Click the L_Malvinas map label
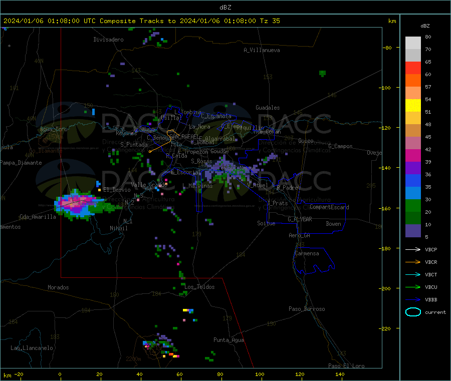 tap(197, 186)
